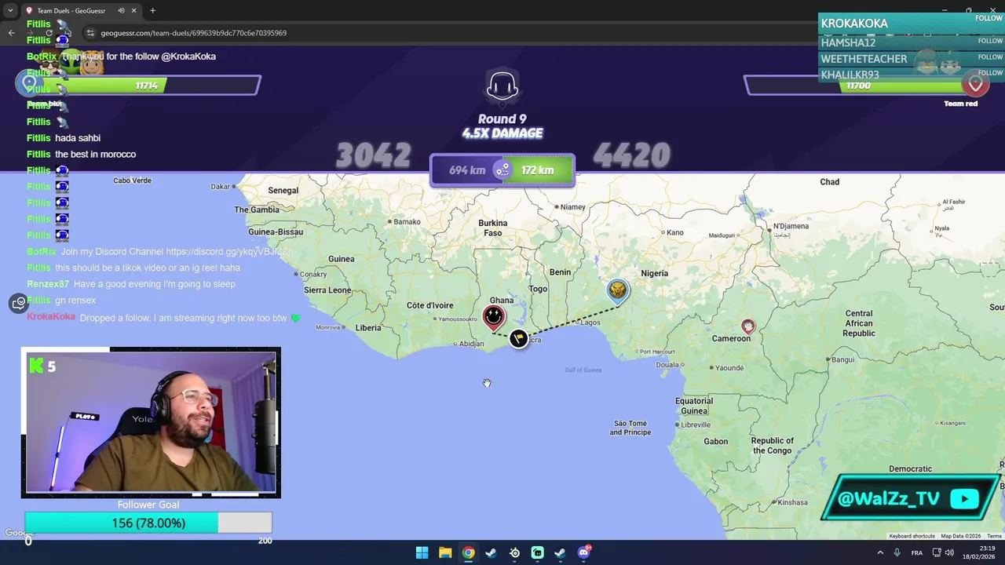Click Team red's heart avatar icon

coord(975,83)
